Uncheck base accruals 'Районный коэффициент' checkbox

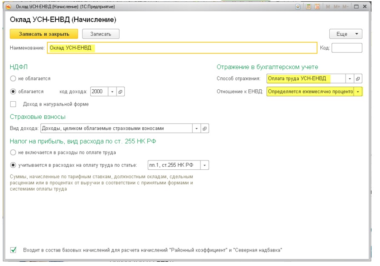pos(13,250)
